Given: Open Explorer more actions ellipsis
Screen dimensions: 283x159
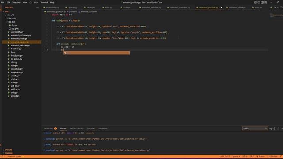Looking at the screenshot, I should tap(38, 8).
